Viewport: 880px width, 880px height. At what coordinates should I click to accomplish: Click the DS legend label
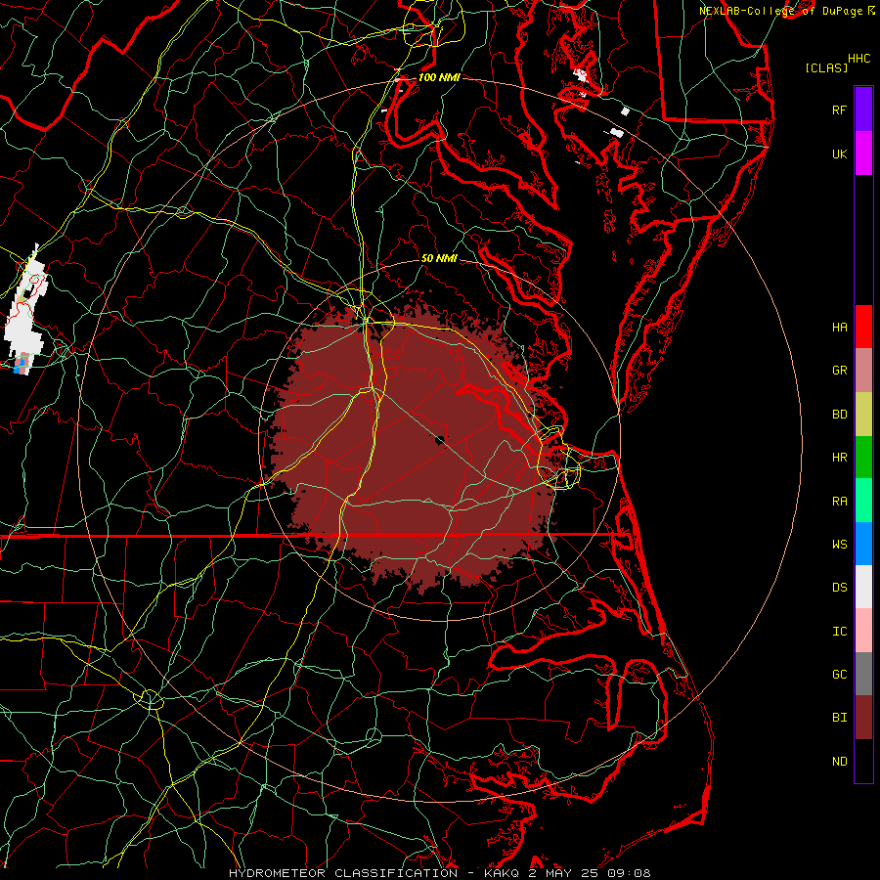coord(839,587)
